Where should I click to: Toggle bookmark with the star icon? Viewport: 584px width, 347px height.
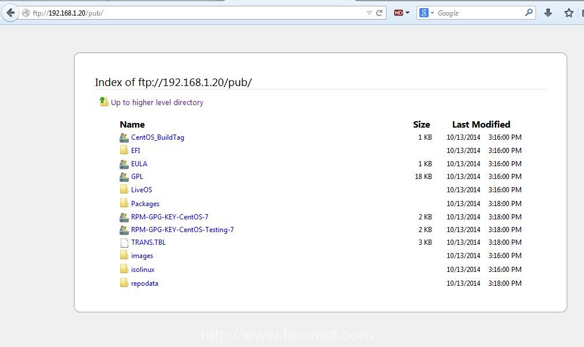point(568,12)
